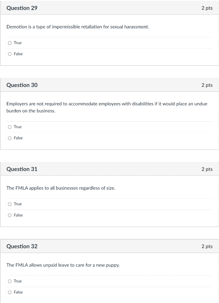Screen dimensions: 219x303
Task: Click the statement about demotion as impermissible retaliation
Action: [x=78, y=27]
